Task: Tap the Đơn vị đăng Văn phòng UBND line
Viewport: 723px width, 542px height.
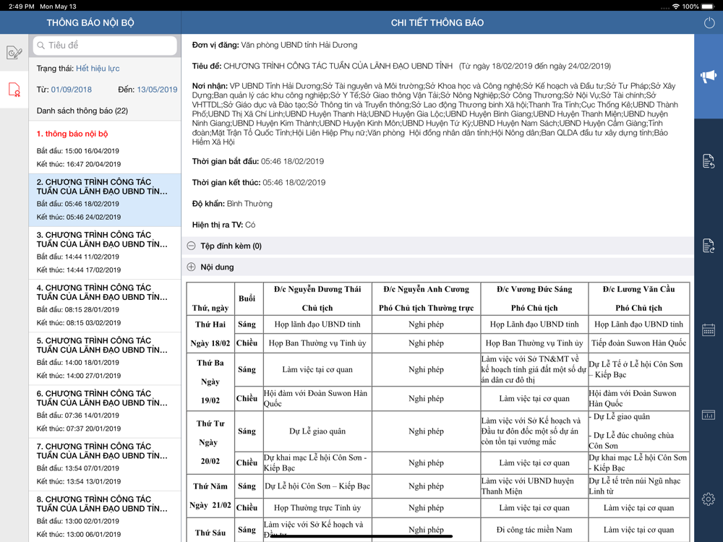Action: pos(274,45)
